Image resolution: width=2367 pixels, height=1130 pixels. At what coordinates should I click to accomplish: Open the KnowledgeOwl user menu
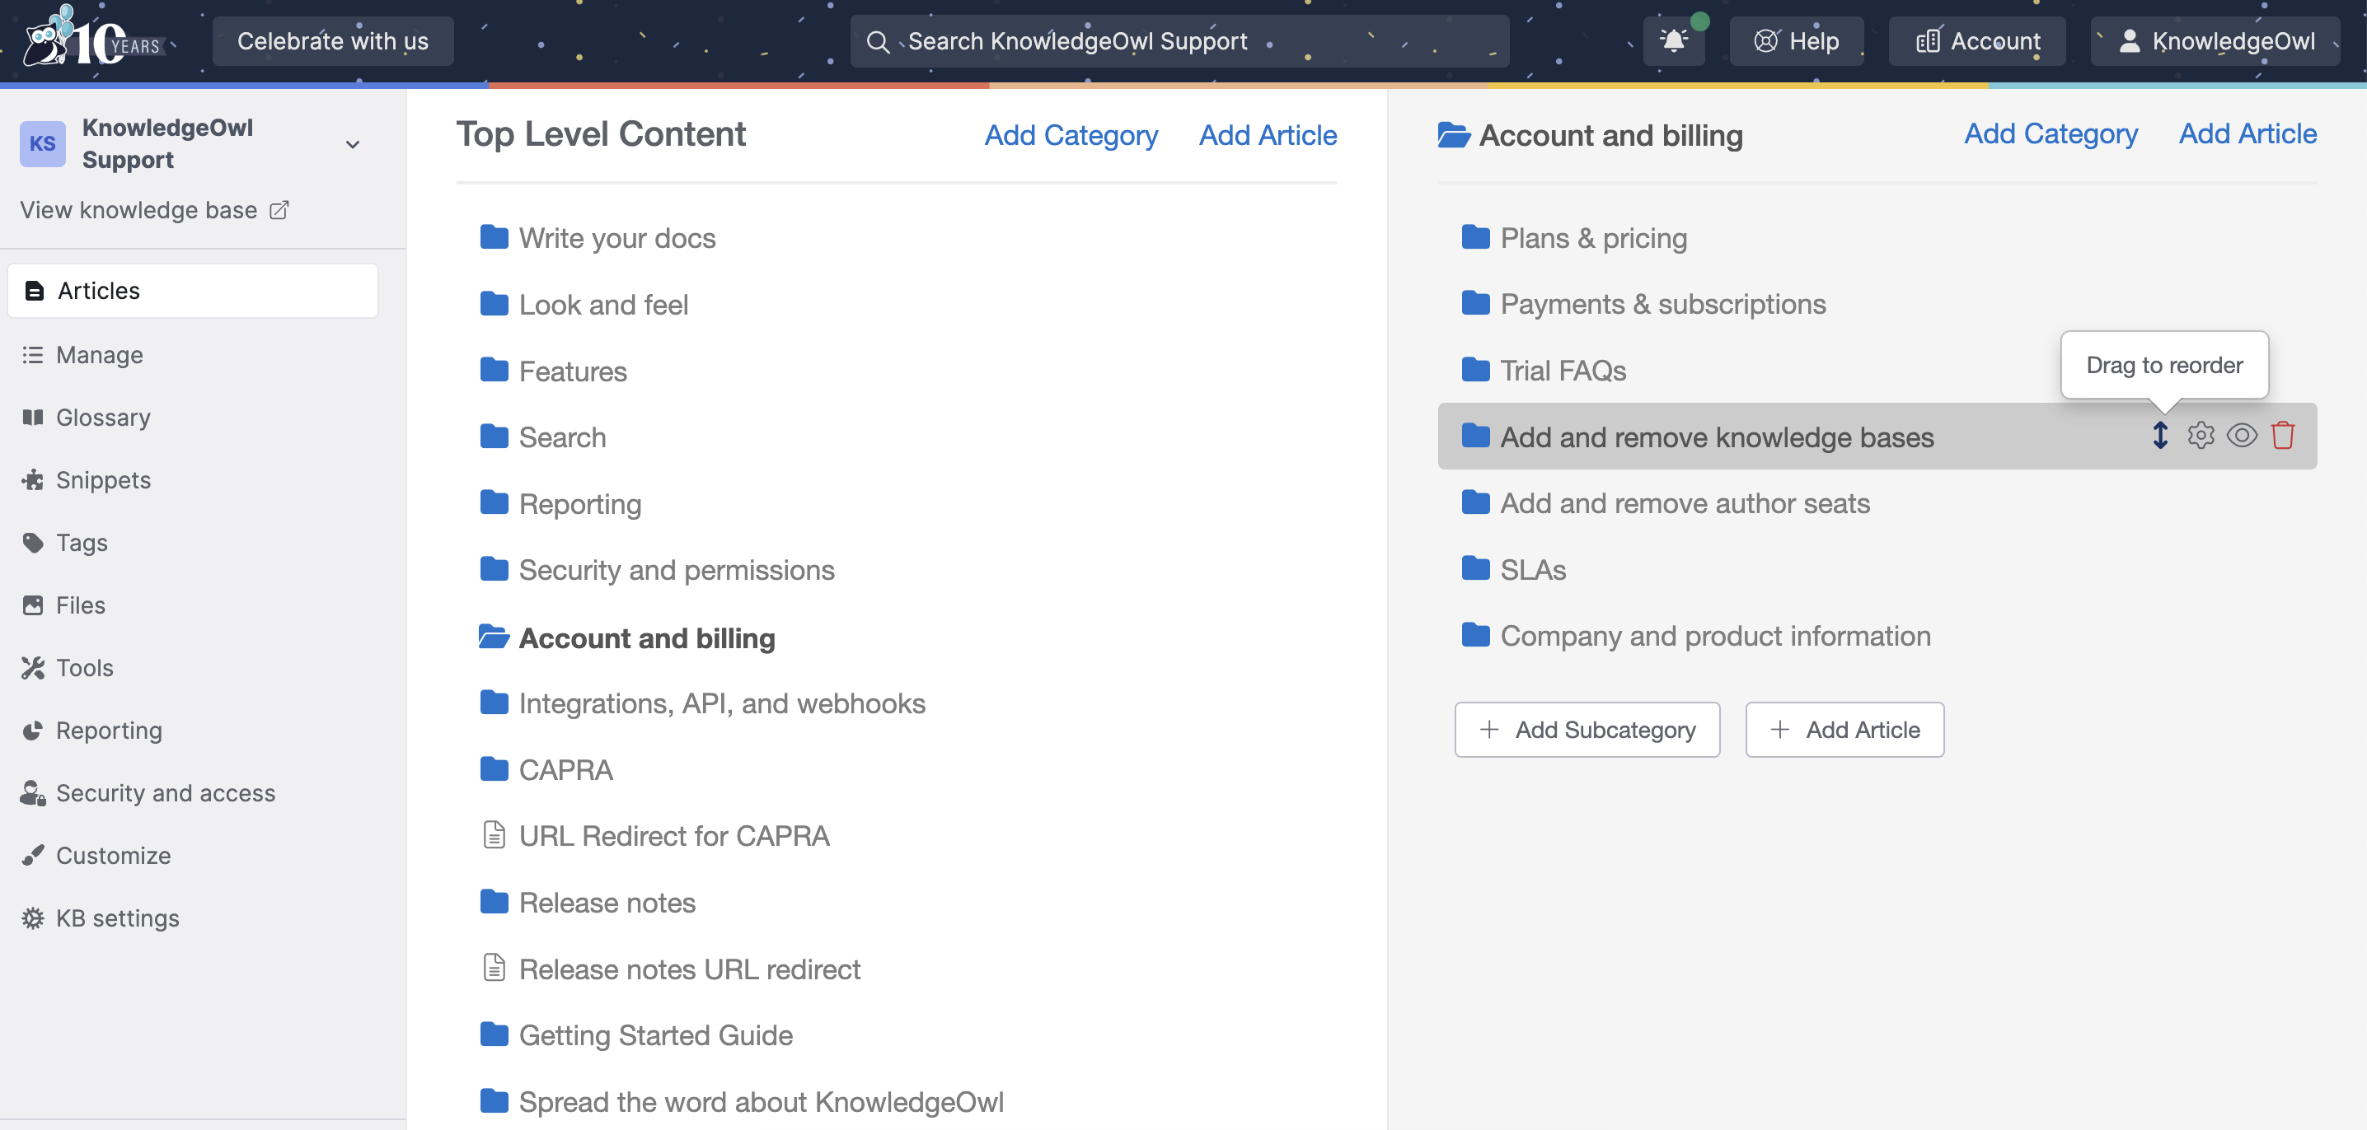click(2215, 41)
